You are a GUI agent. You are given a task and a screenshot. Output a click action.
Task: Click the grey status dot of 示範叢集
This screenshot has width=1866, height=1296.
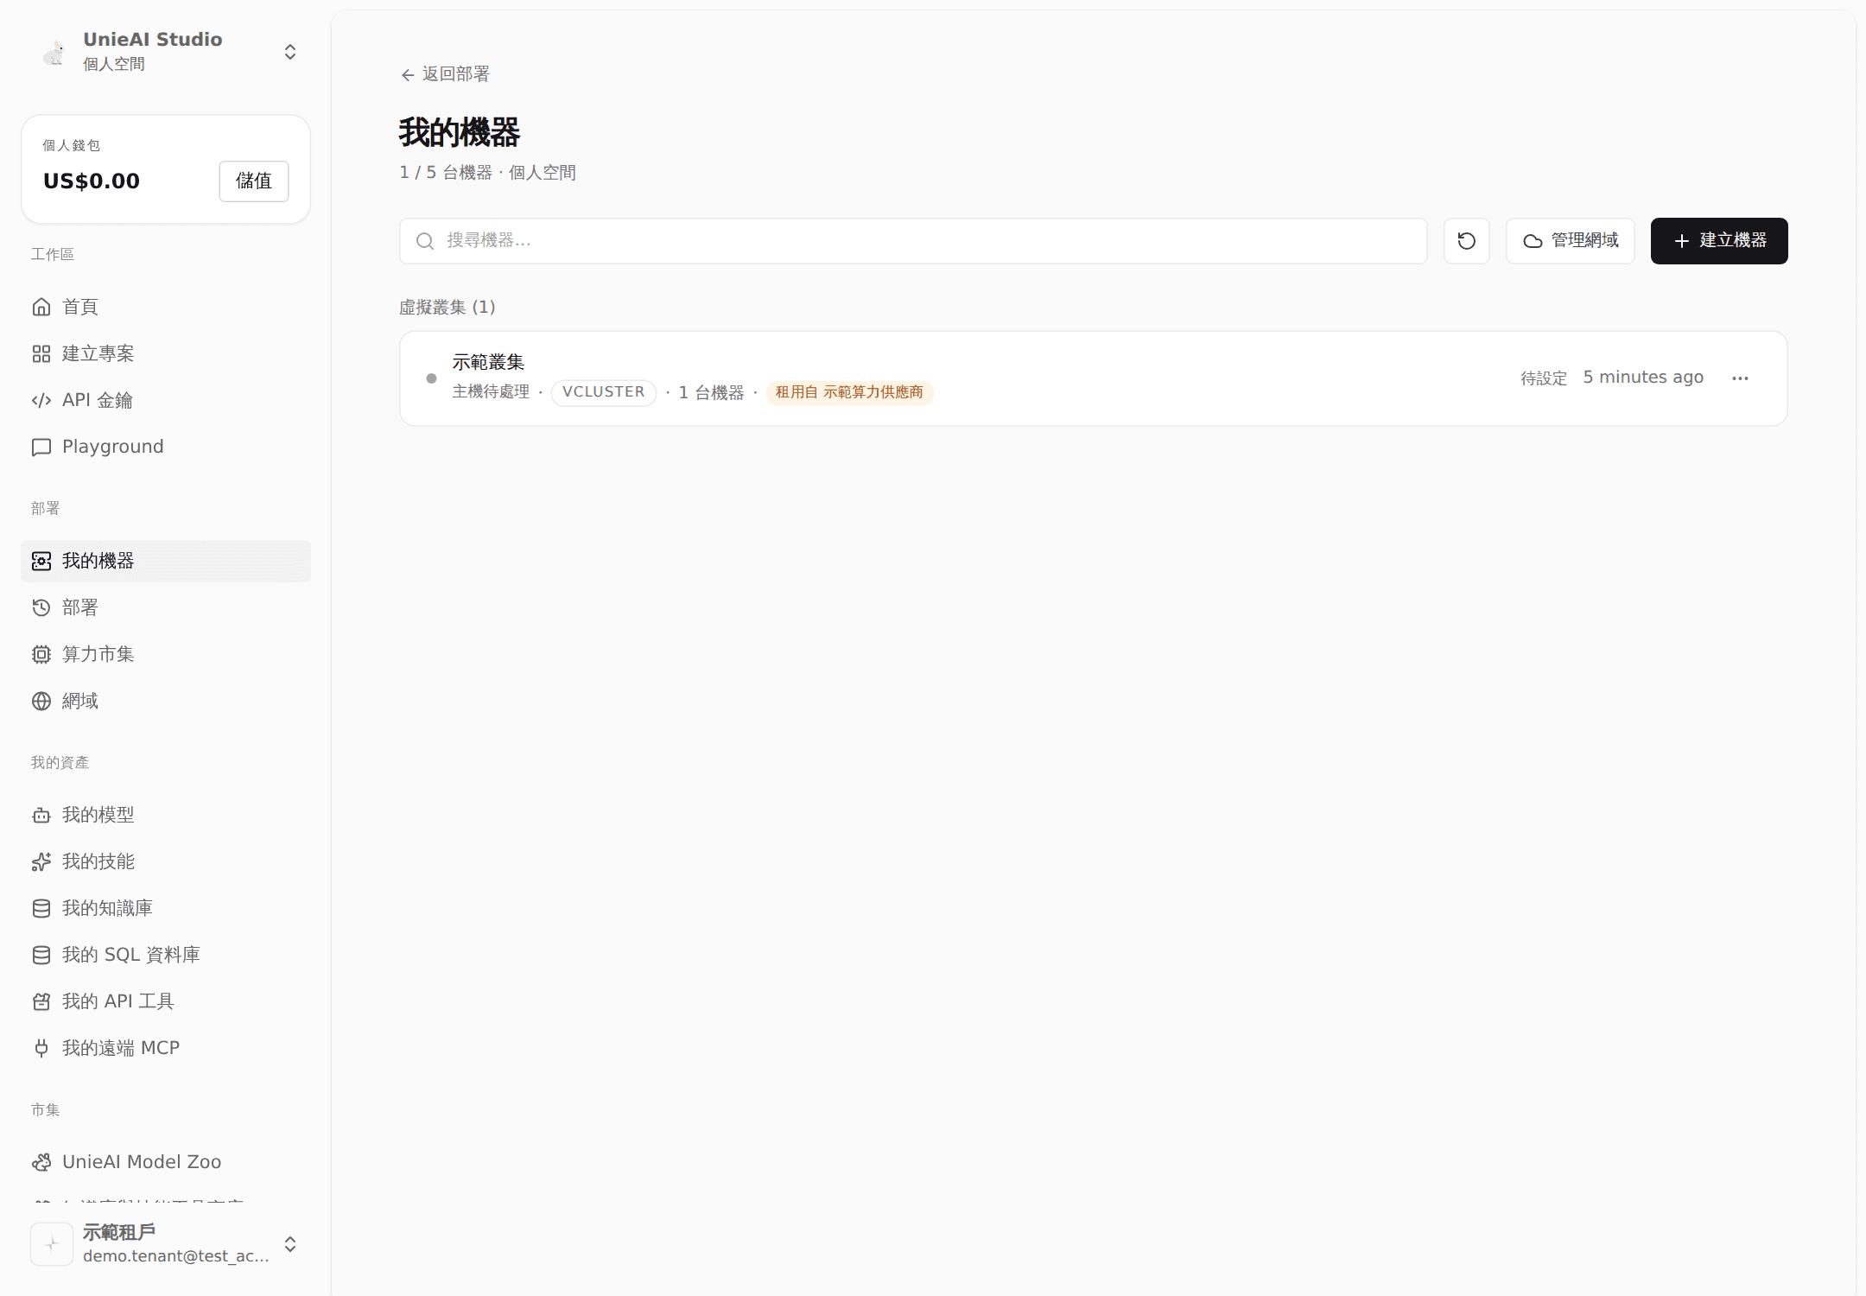coord(431,378)
